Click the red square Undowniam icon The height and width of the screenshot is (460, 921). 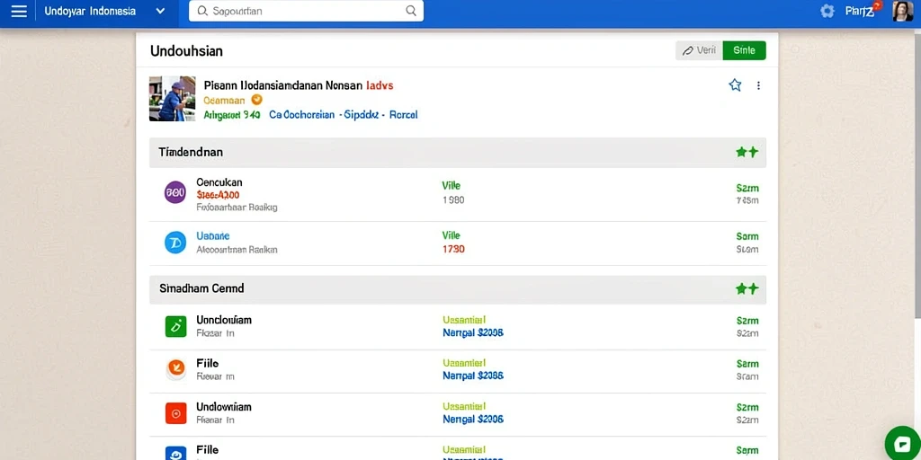click(175, 413)
